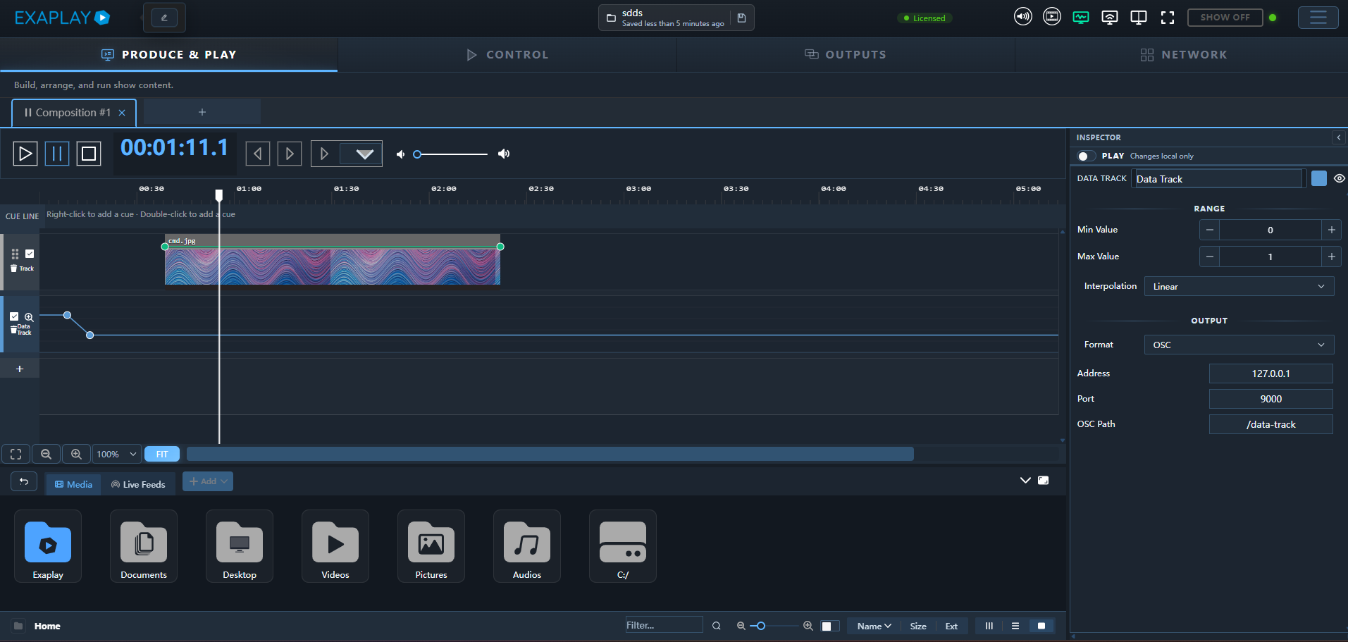Uncheck the Data Track enable checkbox

pos(14,316)
